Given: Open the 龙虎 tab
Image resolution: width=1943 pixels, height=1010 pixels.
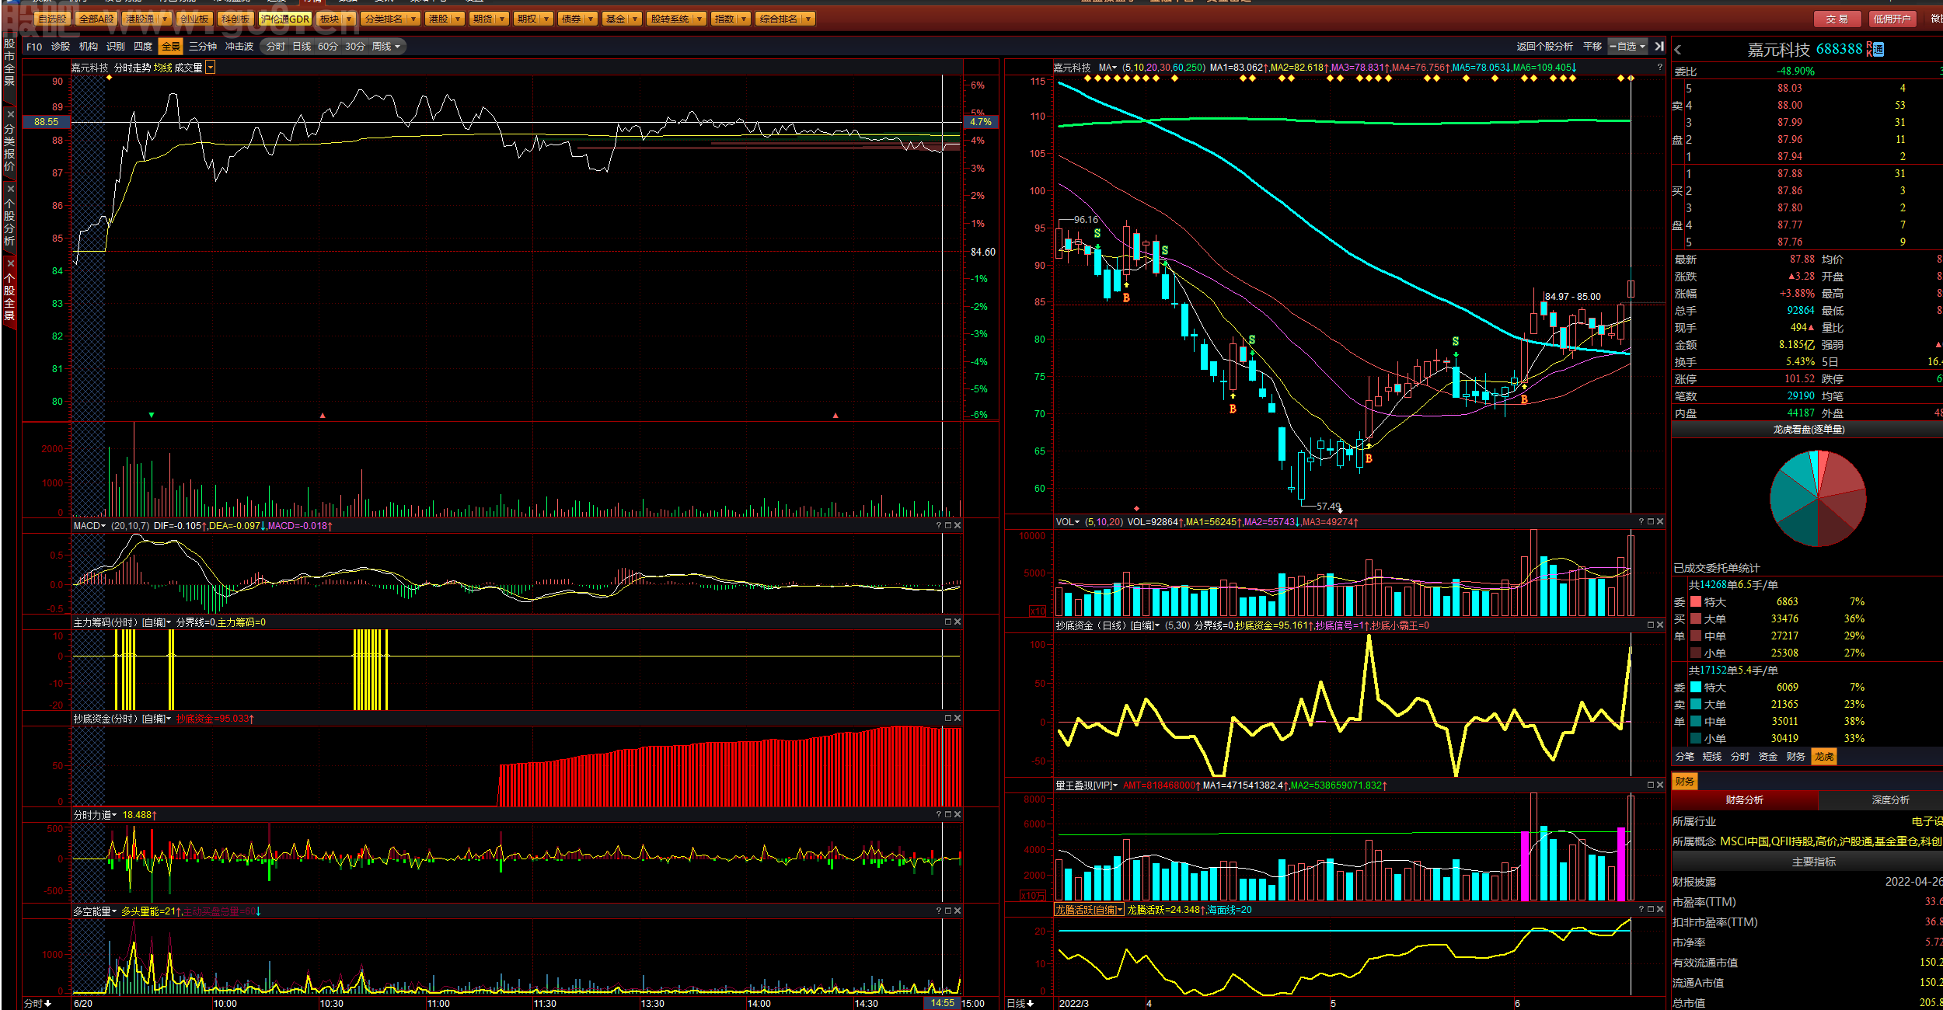Looking at the screenshot, I should [x=1824, y=757].
